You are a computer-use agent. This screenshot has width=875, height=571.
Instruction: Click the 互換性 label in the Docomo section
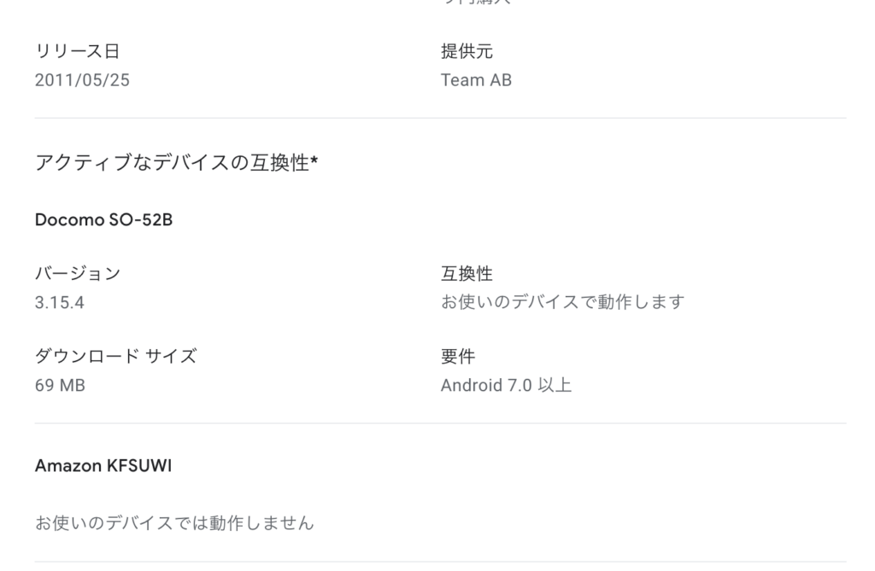click(x=467, y=274)
